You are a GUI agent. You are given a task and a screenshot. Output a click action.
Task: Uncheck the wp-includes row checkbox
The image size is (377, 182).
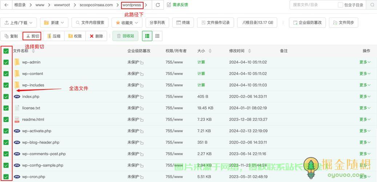(x=6, y=85)
